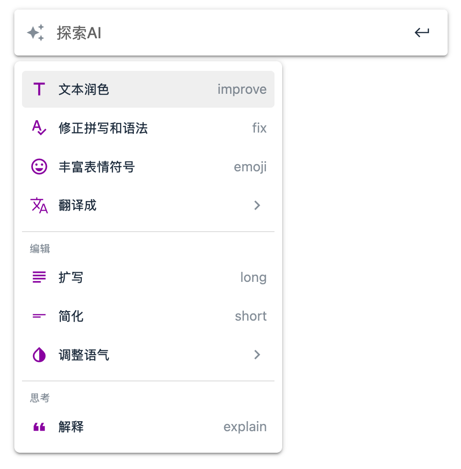Open the 调整语气 submenu chevron
This screenshot has height=469, width=461.
[x=257, y=355]
